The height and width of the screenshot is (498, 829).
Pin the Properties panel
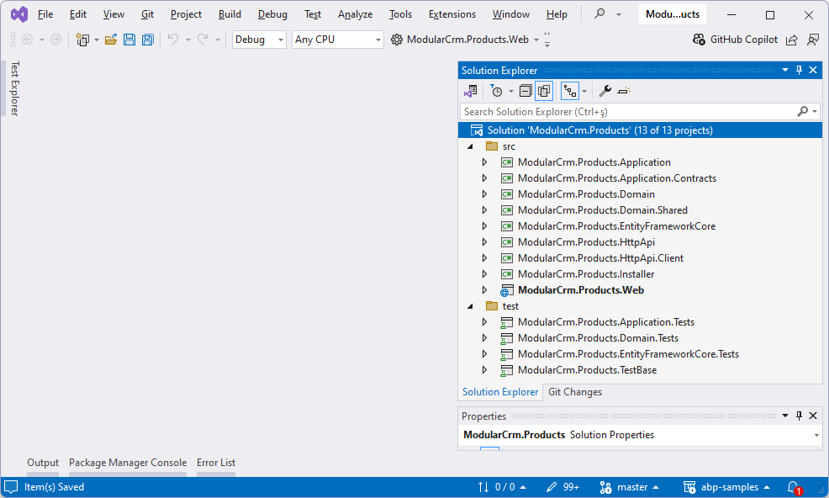coord(799,416)
